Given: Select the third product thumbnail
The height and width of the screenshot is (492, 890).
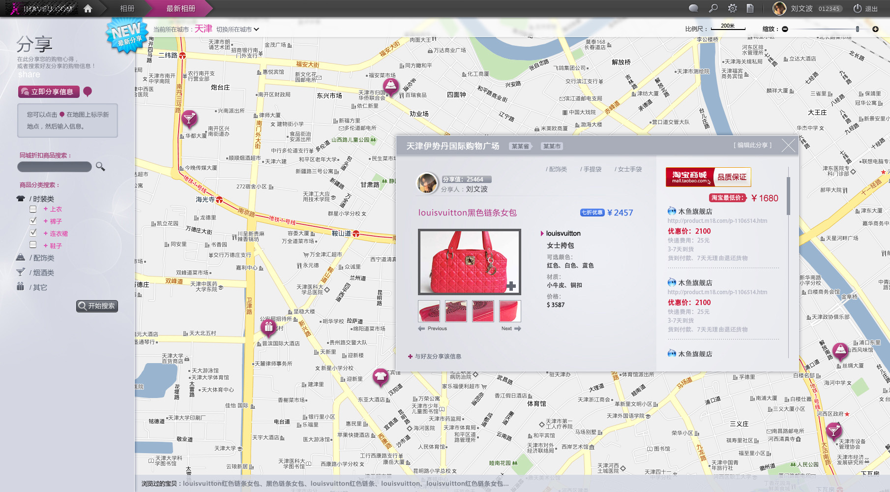Looking at the screenshot, I should pyautogui.click(x=483, y=311).
